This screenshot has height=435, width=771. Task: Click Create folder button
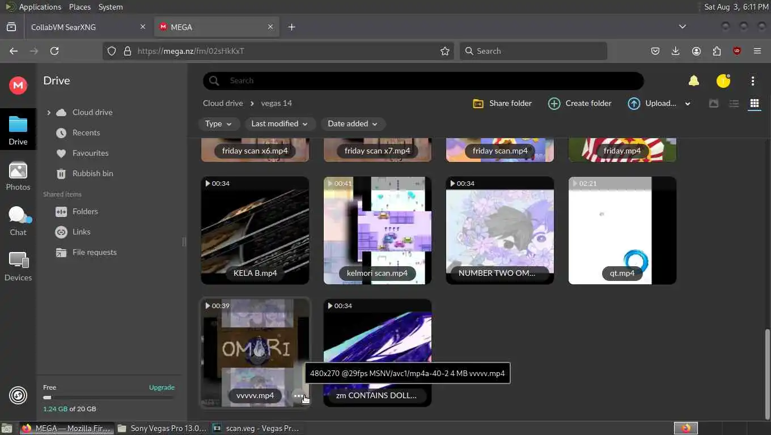(x=580, y=104)
